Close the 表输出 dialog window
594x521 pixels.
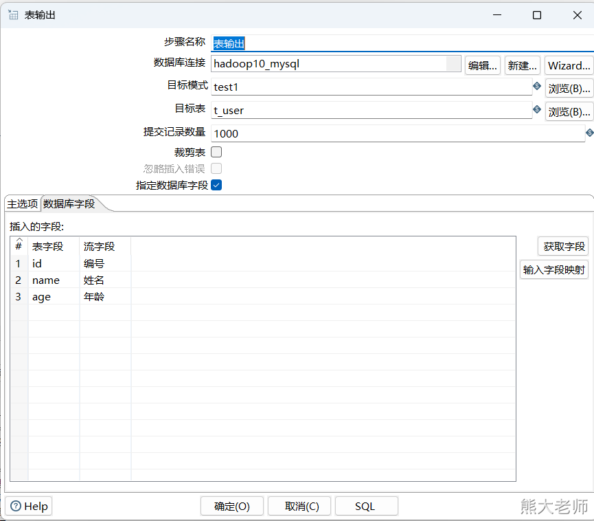578,15
